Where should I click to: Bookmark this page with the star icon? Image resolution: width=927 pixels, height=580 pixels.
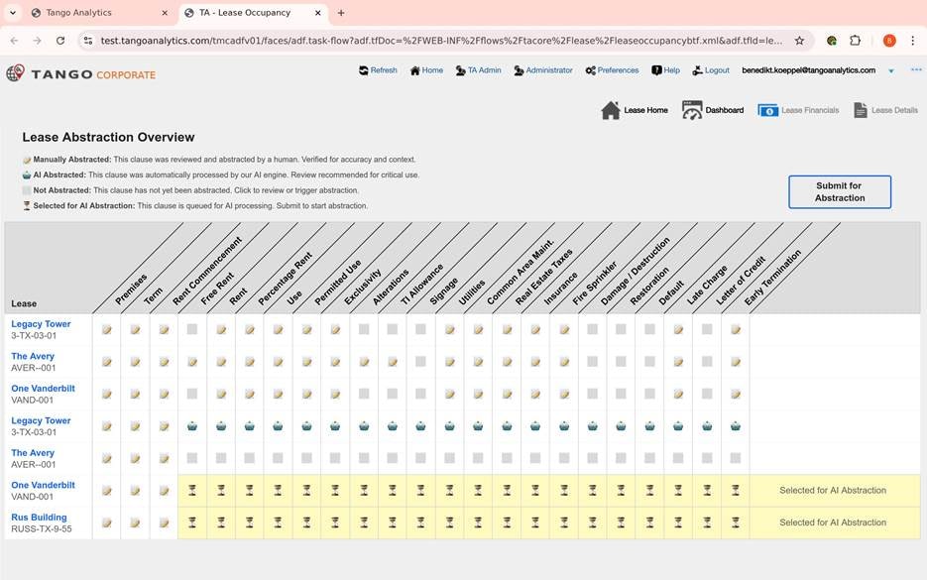[799, 41]
